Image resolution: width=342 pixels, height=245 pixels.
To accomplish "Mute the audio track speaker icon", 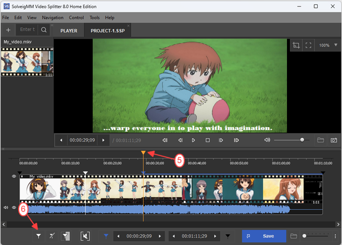I will pyautogui.click(x=6, y=207).
